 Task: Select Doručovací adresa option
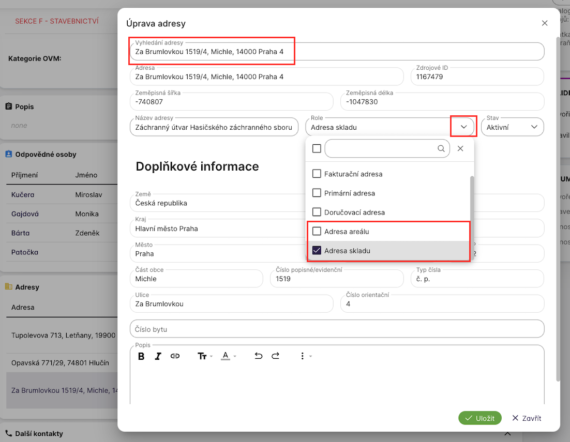click(x=354, y=212)
